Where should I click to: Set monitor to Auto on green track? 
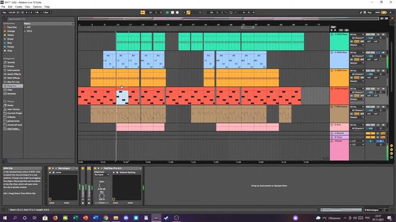pos(356,41)
